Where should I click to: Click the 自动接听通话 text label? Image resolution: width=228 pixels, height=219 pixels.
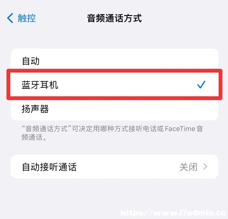tap(49, 167)
